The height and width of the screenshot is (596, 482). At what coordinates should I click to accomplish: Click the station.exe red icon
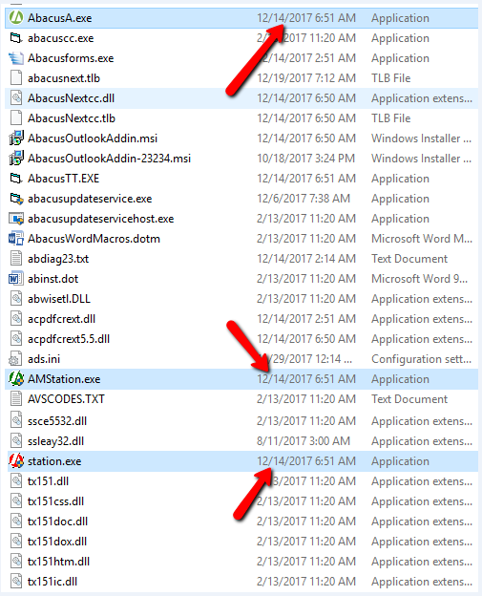coord(16,461)
